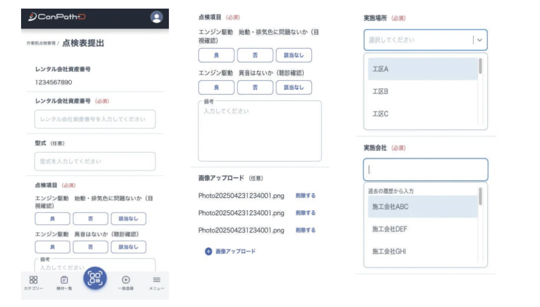
Task: Click the ConPath logo in the header
Action: (x=57, y=17)
